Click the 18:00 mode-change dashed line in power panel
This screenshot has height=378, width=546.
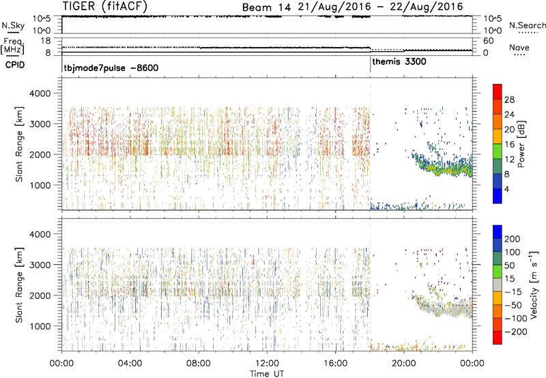[x=370, y=143]
